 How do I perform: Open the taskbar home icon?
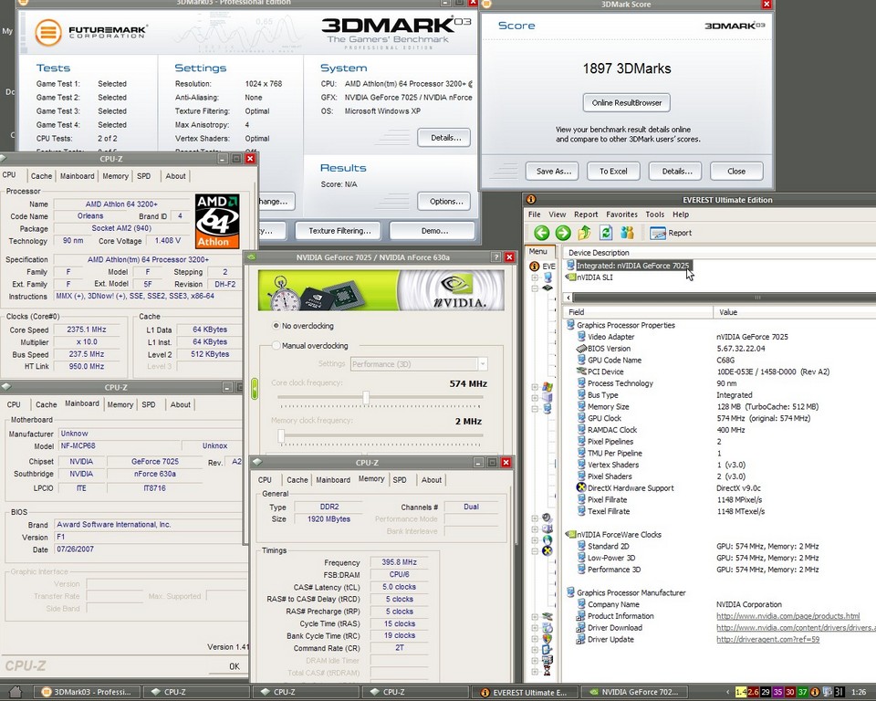(x=16, y=692)
